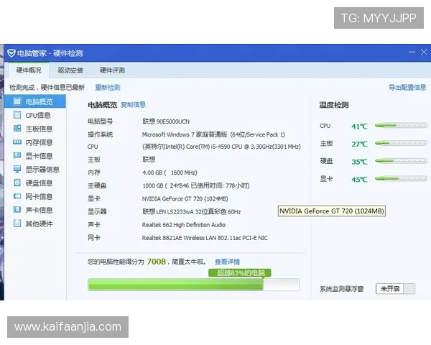This screenshot has width=431, height=345.
Task: Switch to the 硬件评测 tab
Action: click(112, 70)
